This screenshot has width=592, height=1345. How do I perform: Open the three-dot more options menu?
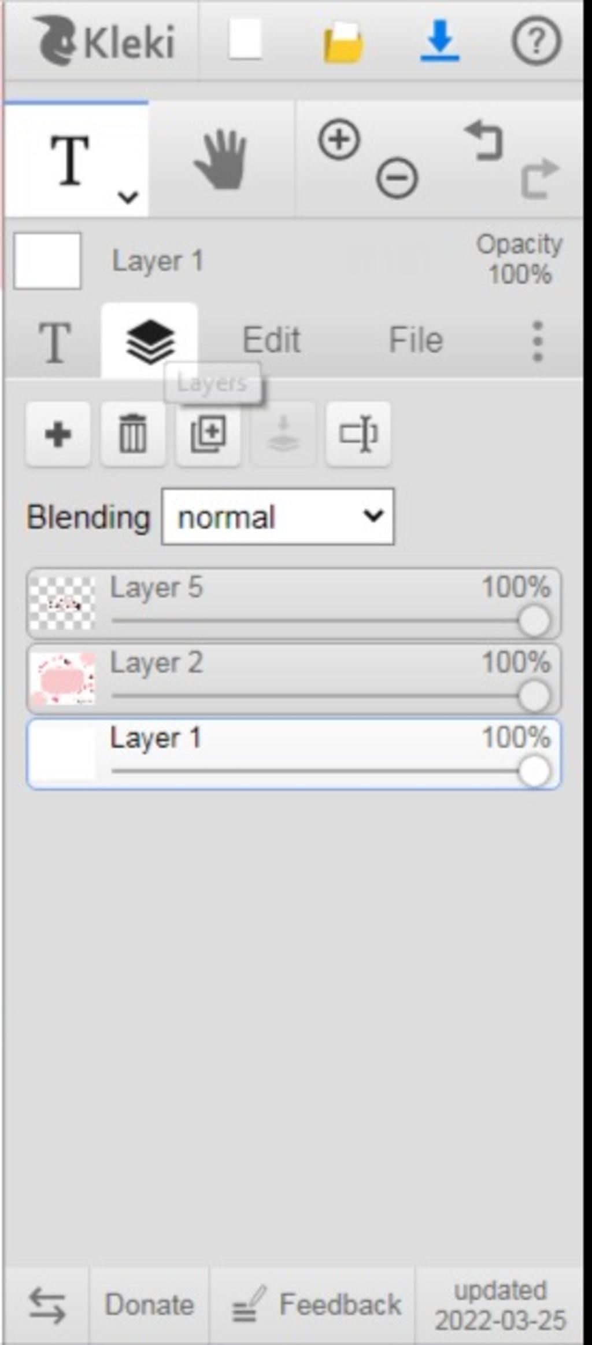pos(538,341)
